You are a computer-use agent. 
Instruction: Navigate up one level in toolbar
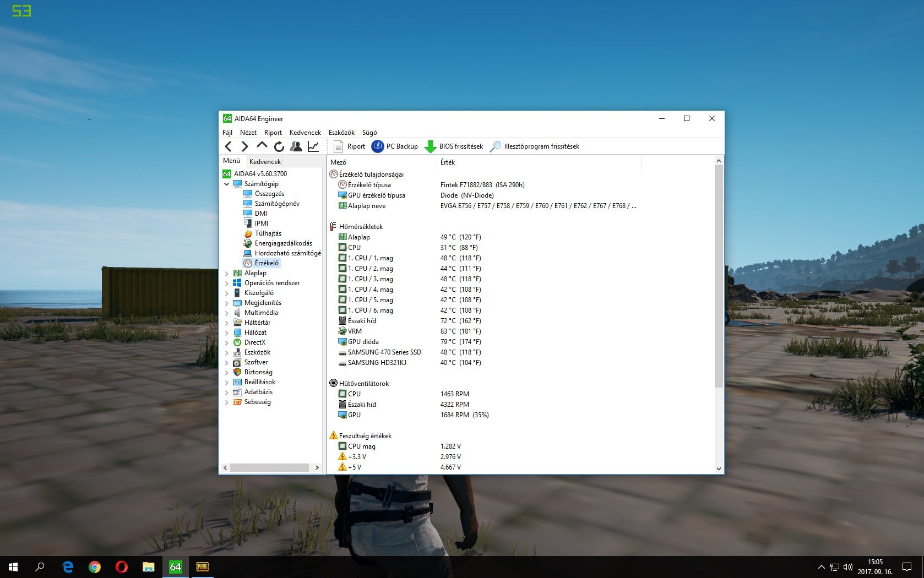click(x=262, y=146)
